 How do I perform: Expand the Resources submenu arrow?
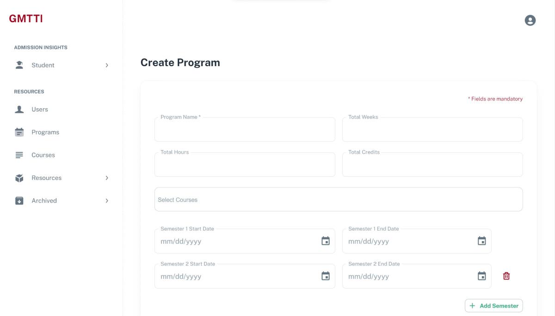(x=107, y=178)
